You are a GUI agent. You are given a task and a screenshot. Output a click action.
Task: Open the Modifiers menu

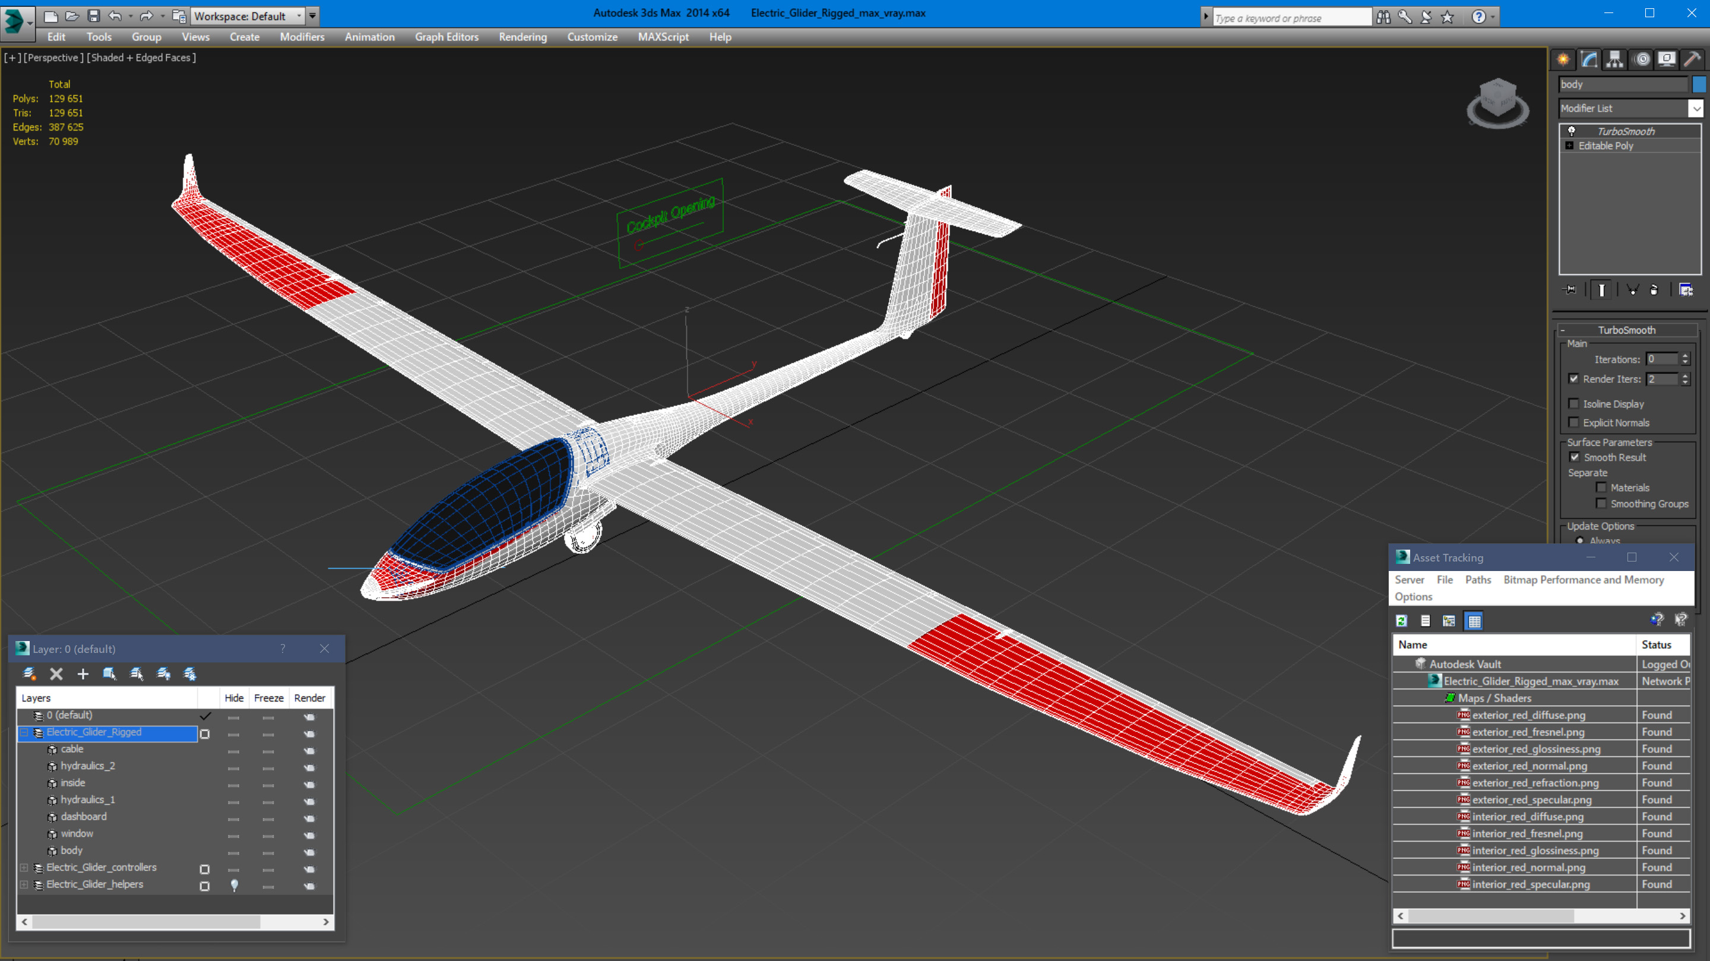[x=302, y=37]
